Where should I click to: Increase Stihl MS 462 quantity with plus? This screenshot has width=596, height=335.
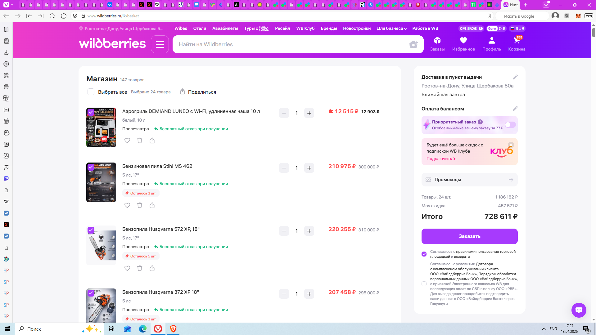[x=309, y=168]
